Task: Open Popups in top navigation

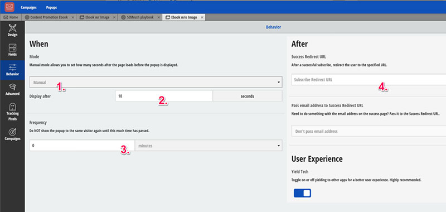Action: click(51, 7)
